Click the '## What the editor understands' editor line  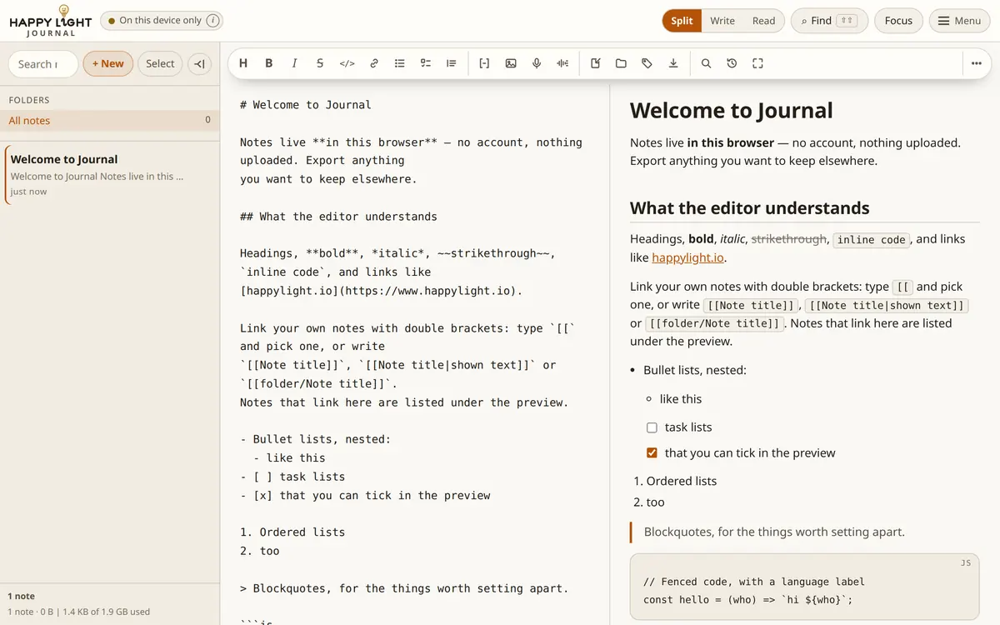tap(338, 217)
